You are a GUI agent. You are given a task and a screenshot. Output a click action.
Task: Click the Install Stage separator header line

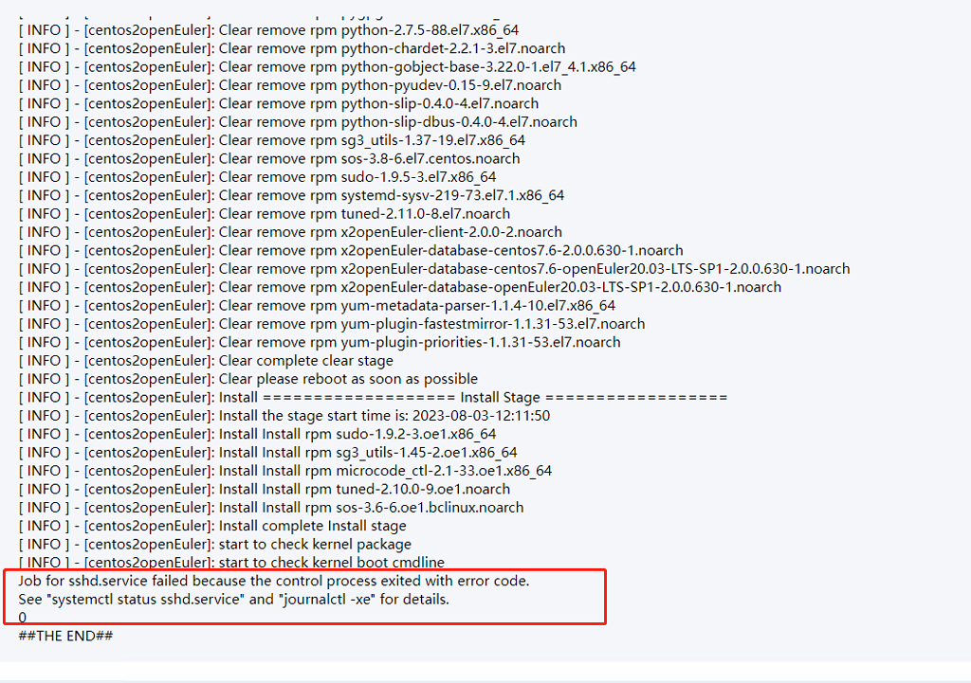tap(373, 398)
